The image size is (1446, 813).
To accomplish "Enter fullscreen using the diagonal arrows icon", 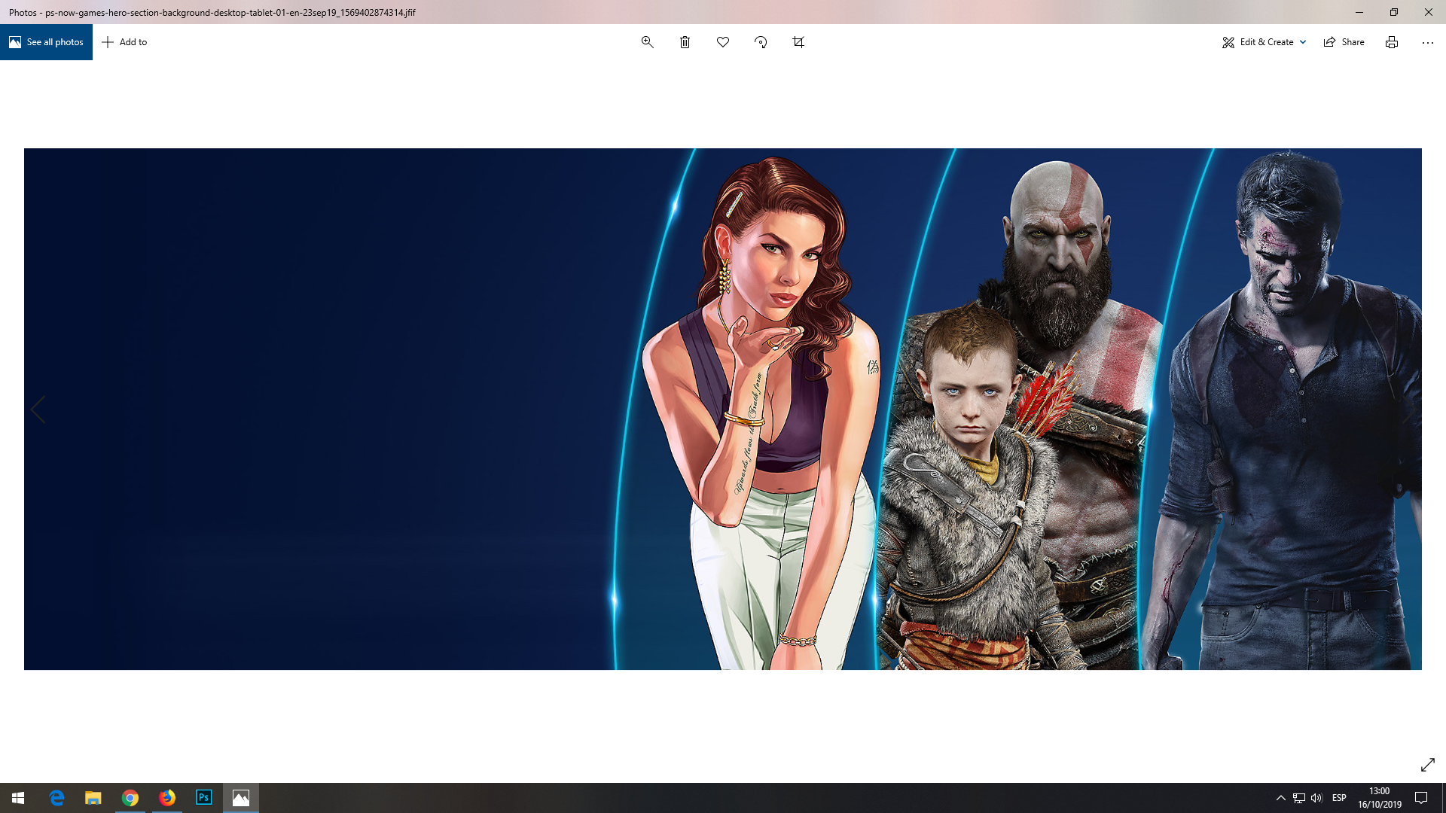I will (1428, 765).
